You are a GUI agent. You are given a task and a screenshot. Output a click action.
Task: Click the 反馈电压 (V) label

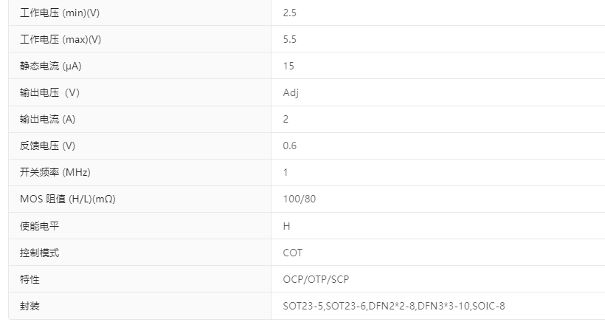(x=48, y=146)
